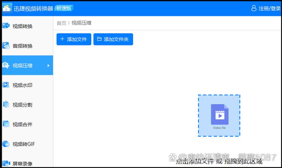Click the 极速版 badge in title bar
The image size is (282, 168).
pos(64,8)
